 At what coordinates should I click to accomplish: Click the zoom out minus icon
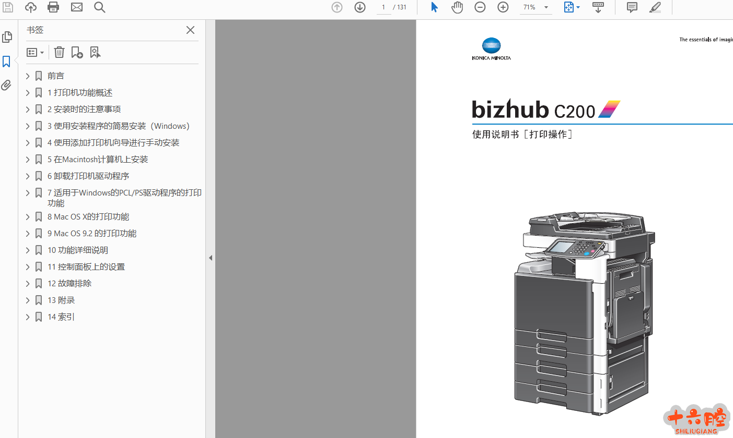pyautogui.click(x=480, y=7)
